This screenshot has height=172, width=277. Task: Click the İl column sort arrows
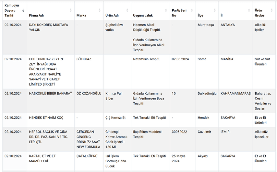[249, 11]
